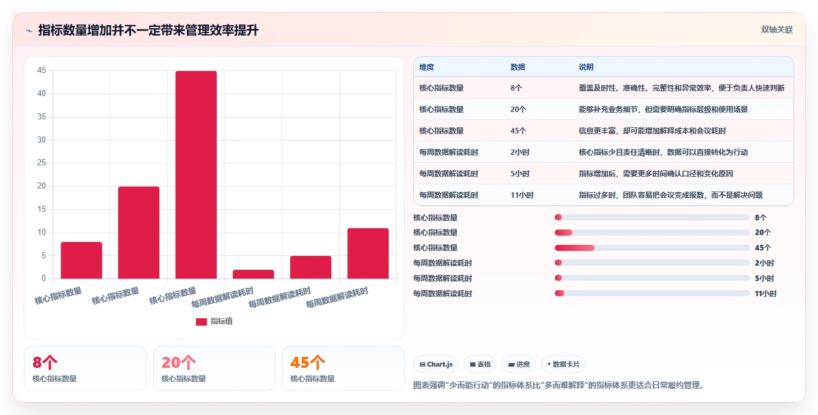Screen dimensions: 818x415
Task: Select the 进度 chip
Action: 519,364
